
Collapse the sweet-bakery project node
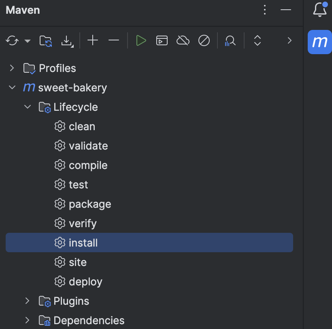[12, 87]
